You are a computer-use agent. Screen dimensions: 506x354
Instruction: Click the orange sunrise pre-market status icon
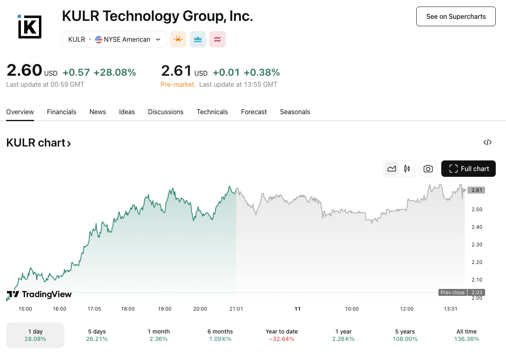click(178, 39)
